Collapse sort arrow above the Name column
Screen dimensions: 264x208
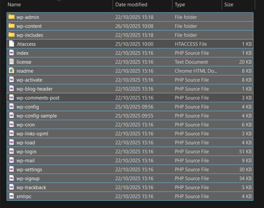(58, 1)
